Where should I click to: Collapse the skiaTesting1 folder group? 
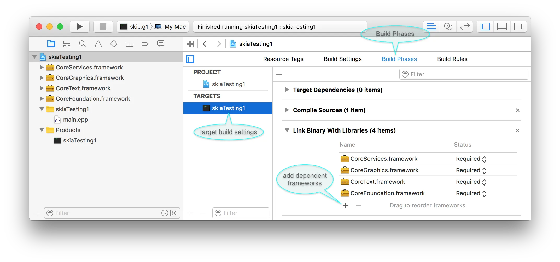click(x=42, y=109)
